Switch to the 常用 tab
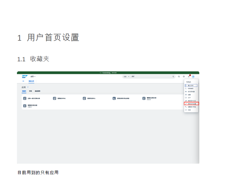 pyautogui.click(x=30, y=91)
